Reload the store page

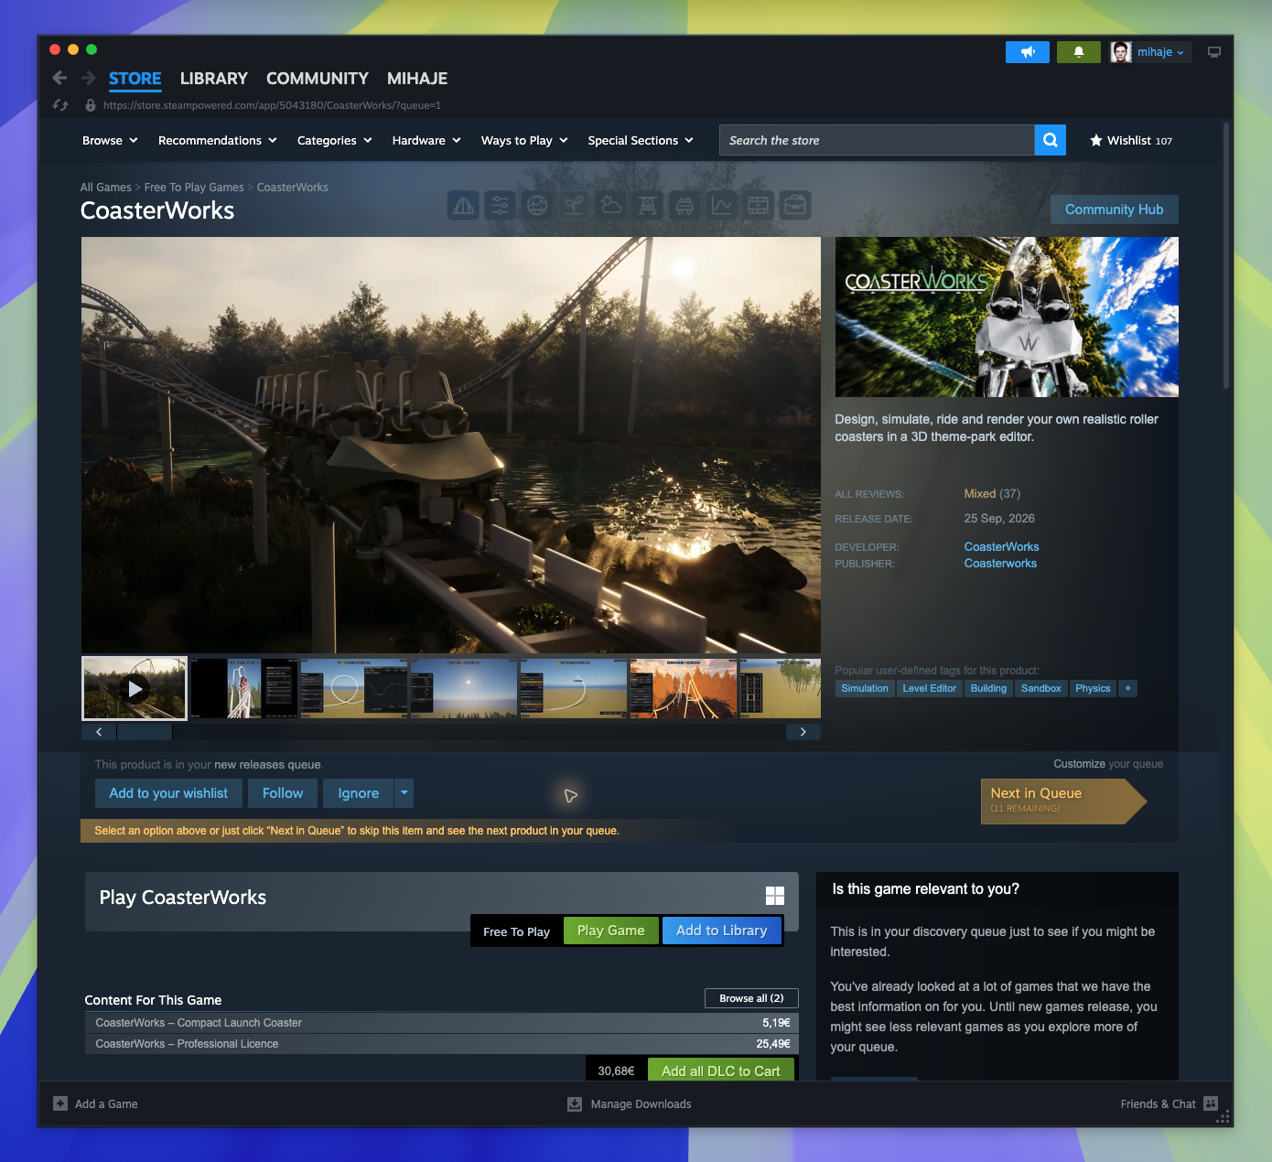[60, 105]
